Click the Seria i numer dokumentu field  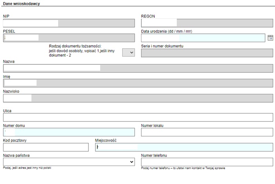pyautogui.click(x=207, y=53)
